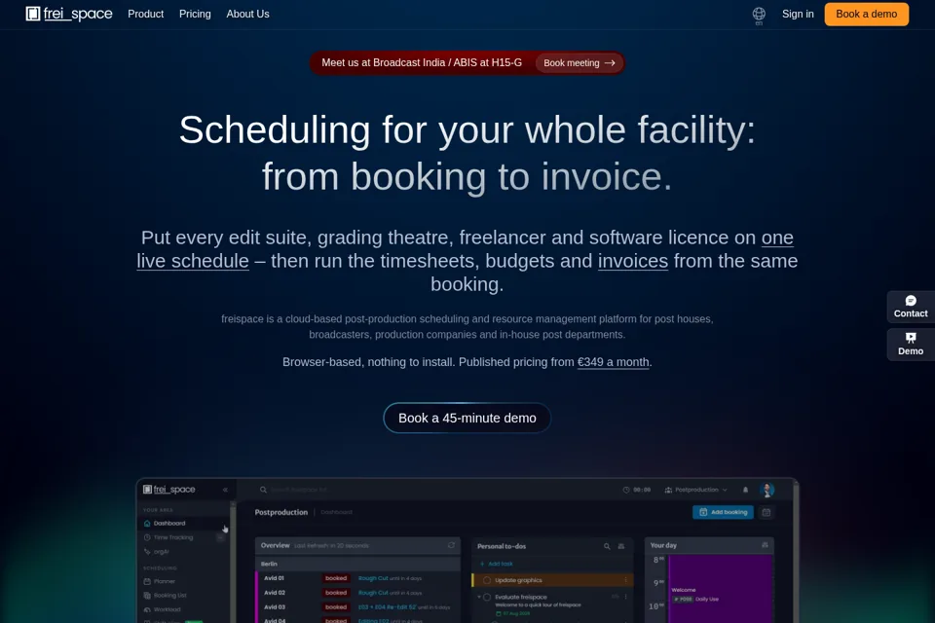Viewport: 935px width, 623px height.
Task: Check off the Update graphics to-do circle
Action: coord(487,580)
